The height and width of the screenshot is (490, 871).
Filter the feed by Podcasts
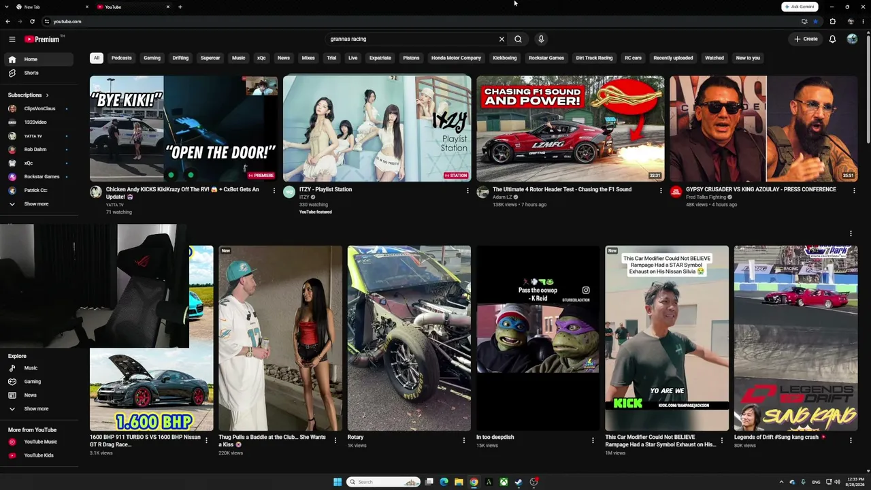click(x=122, y=58)
